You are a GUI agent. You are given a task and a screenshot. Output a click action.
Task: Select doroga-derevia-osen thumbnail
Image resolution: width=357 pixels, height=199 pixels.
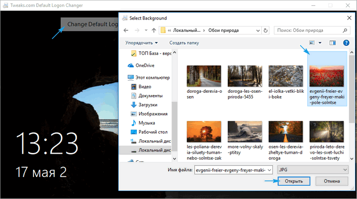204,76
